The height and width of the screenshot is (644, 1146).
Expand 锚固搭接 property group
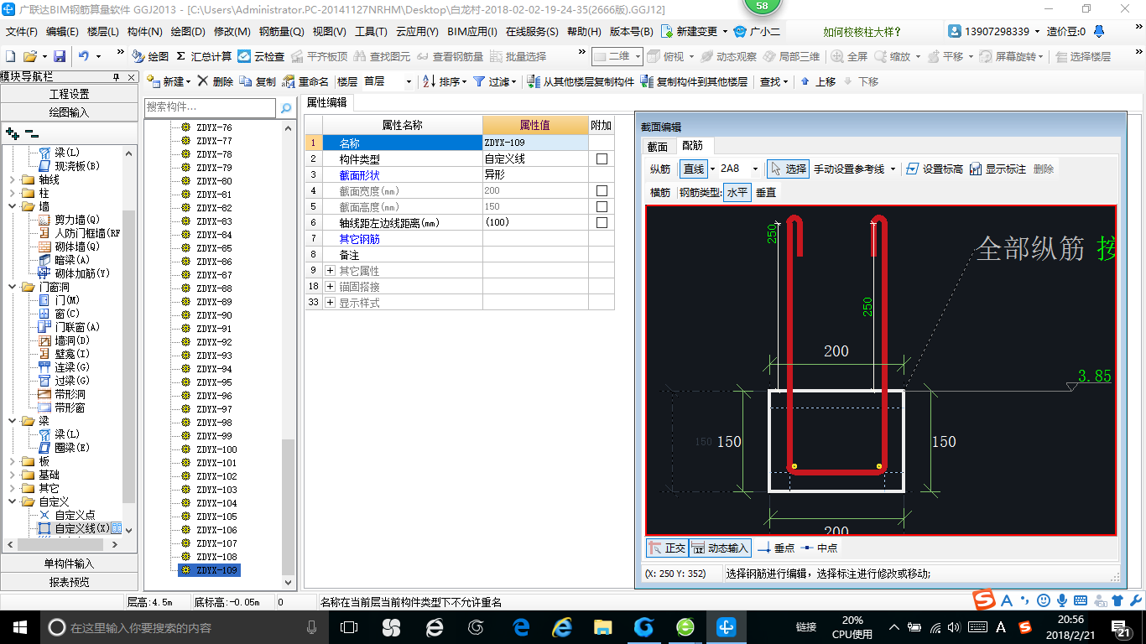coord(330,286)
